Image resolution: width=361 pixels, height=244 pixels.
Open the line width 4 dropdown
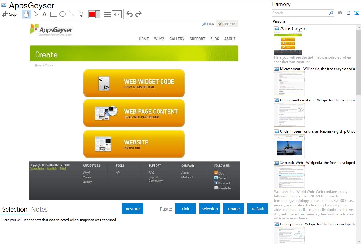(x=117, y=14)
